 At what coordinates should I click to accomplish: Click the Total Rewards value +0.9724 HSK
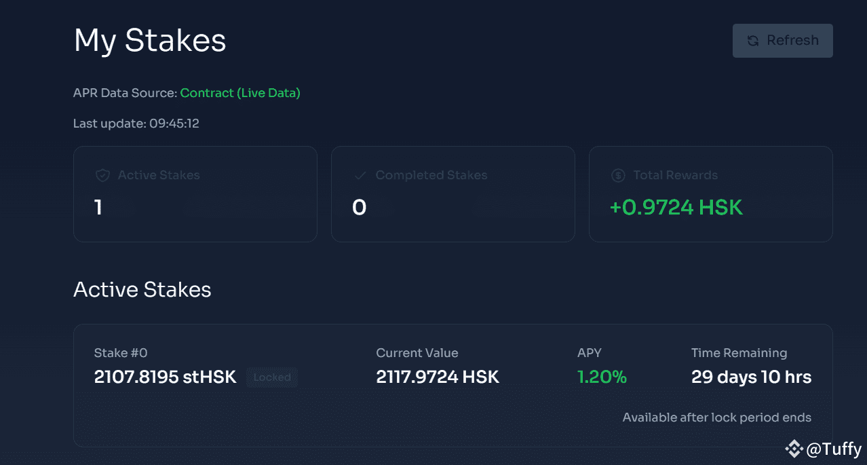[676, 207]
